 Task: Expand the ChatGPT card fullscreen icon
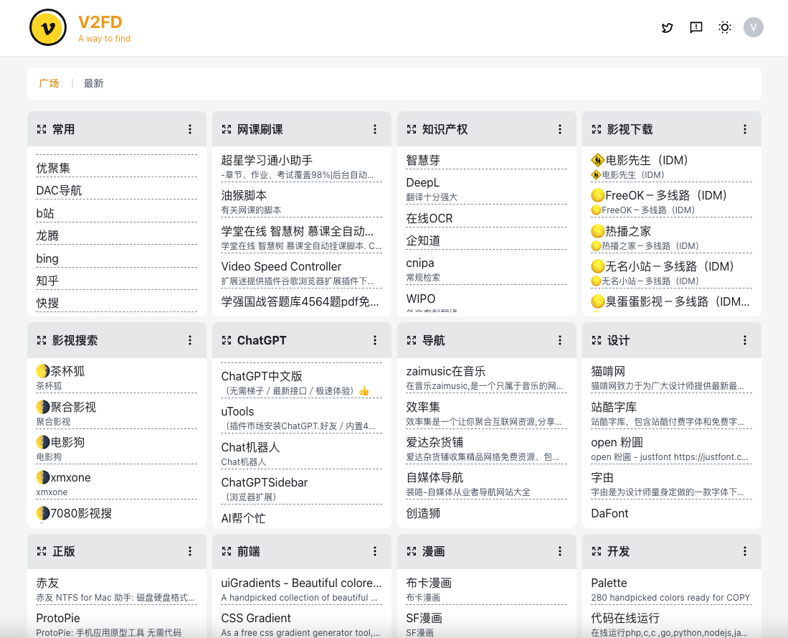(227, 341)
